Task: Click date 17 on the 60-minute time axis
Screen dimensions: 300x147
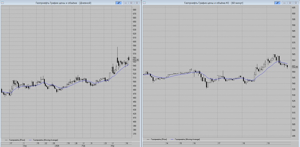Action: [x=219, y=143]
